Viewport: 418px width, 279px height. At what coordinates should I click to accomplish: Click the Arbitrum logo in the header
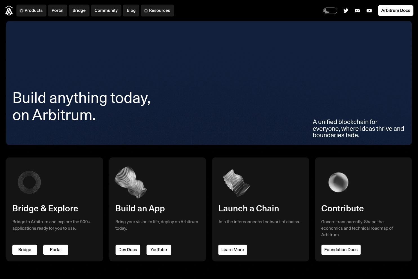pyautogui.click(x=9, y=10)
